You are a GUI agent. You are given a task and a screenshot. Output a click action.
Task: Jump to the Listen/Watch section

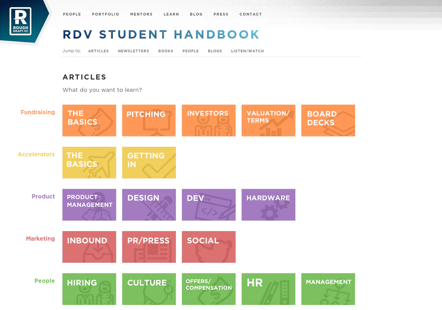[247, 51]
